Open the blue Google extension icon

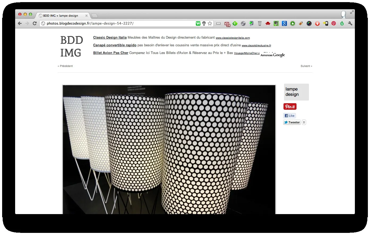pyautogui.click(x=285, y=24)
